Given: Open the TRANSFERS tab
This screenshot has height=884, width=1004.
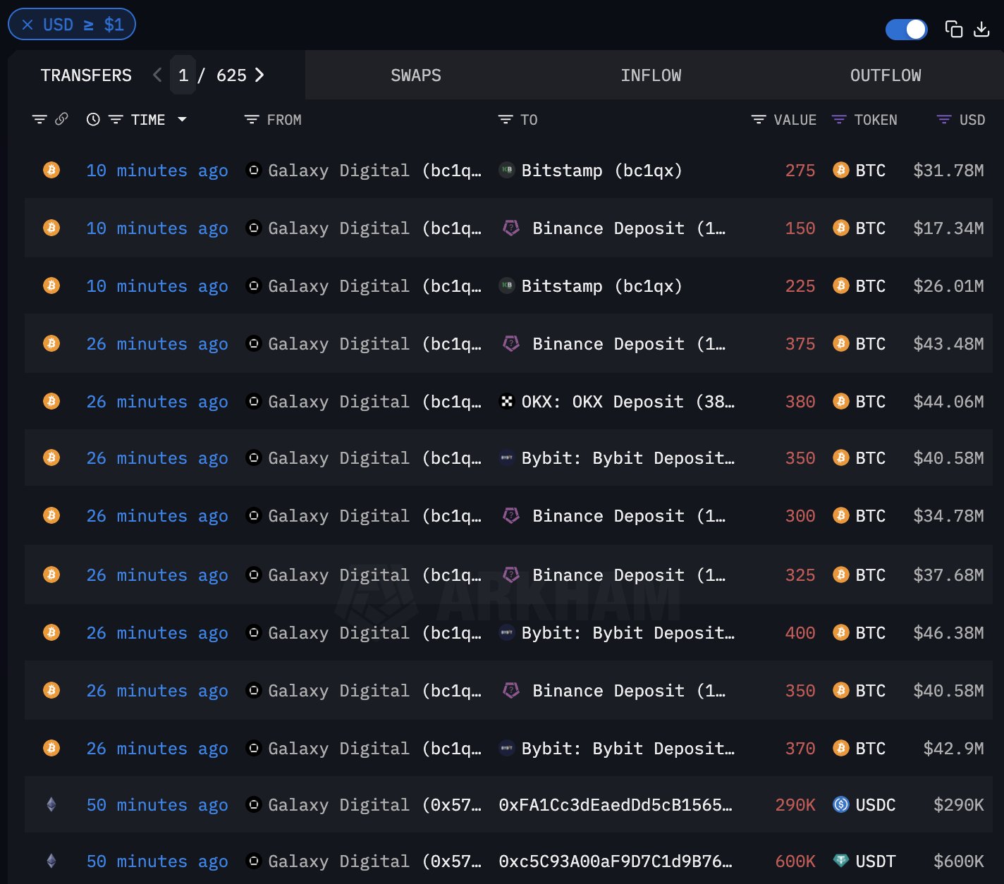Looking at the screenshot, I should pos(86,75).
